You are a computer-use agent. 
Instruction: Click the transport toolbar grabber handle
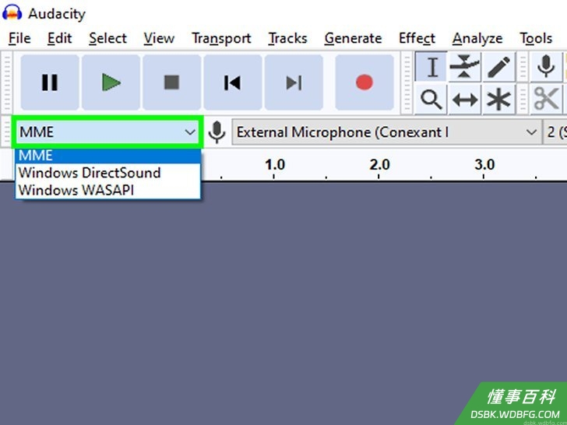7,83
